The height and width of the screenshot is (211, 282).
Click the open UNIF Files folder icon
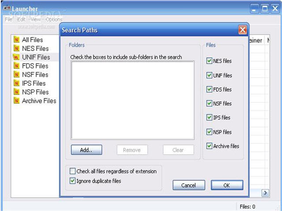[16, 57]
